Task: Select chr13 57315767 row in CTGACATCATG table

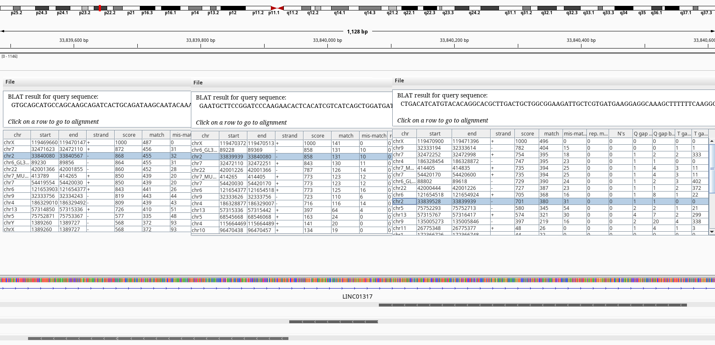Action: [x=550, y=215]
